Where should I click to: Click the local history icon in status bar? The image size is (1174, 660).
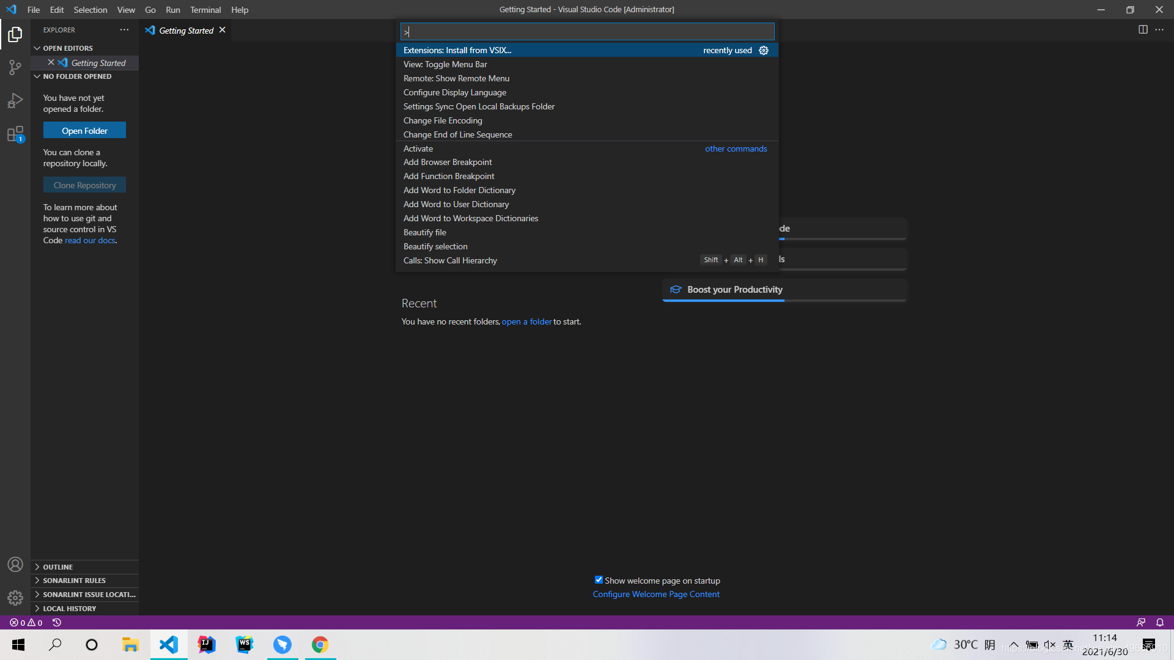(x=57, y=622)
